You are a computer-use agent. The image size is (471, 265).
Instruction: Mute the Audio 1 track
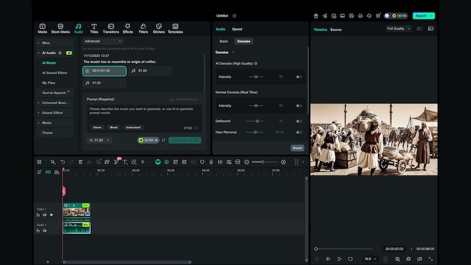click(45, 231)
